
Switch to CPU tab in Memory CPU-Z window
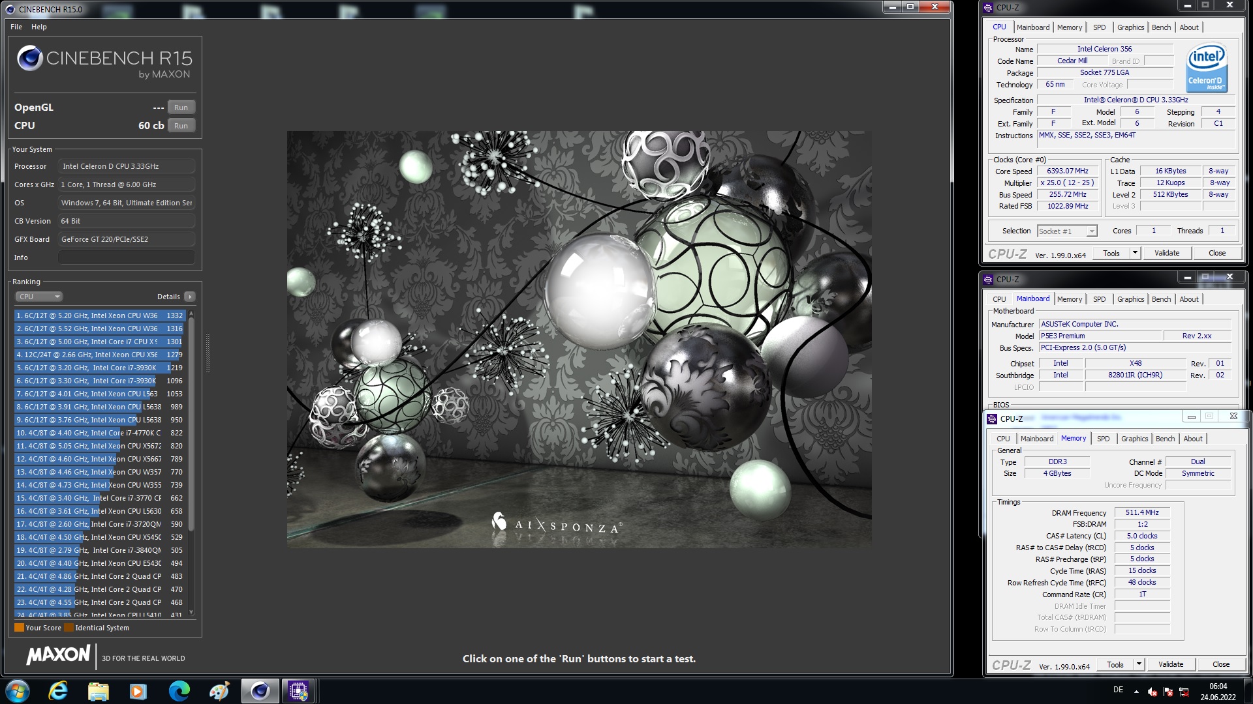(1003, 439)
